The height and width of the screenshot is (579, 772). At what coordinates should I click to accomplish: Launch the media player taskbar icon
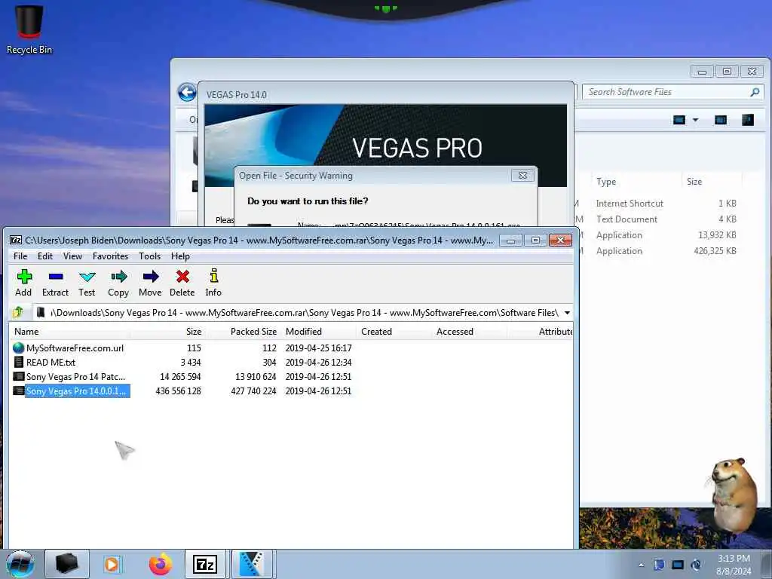[x=112, y=564]
